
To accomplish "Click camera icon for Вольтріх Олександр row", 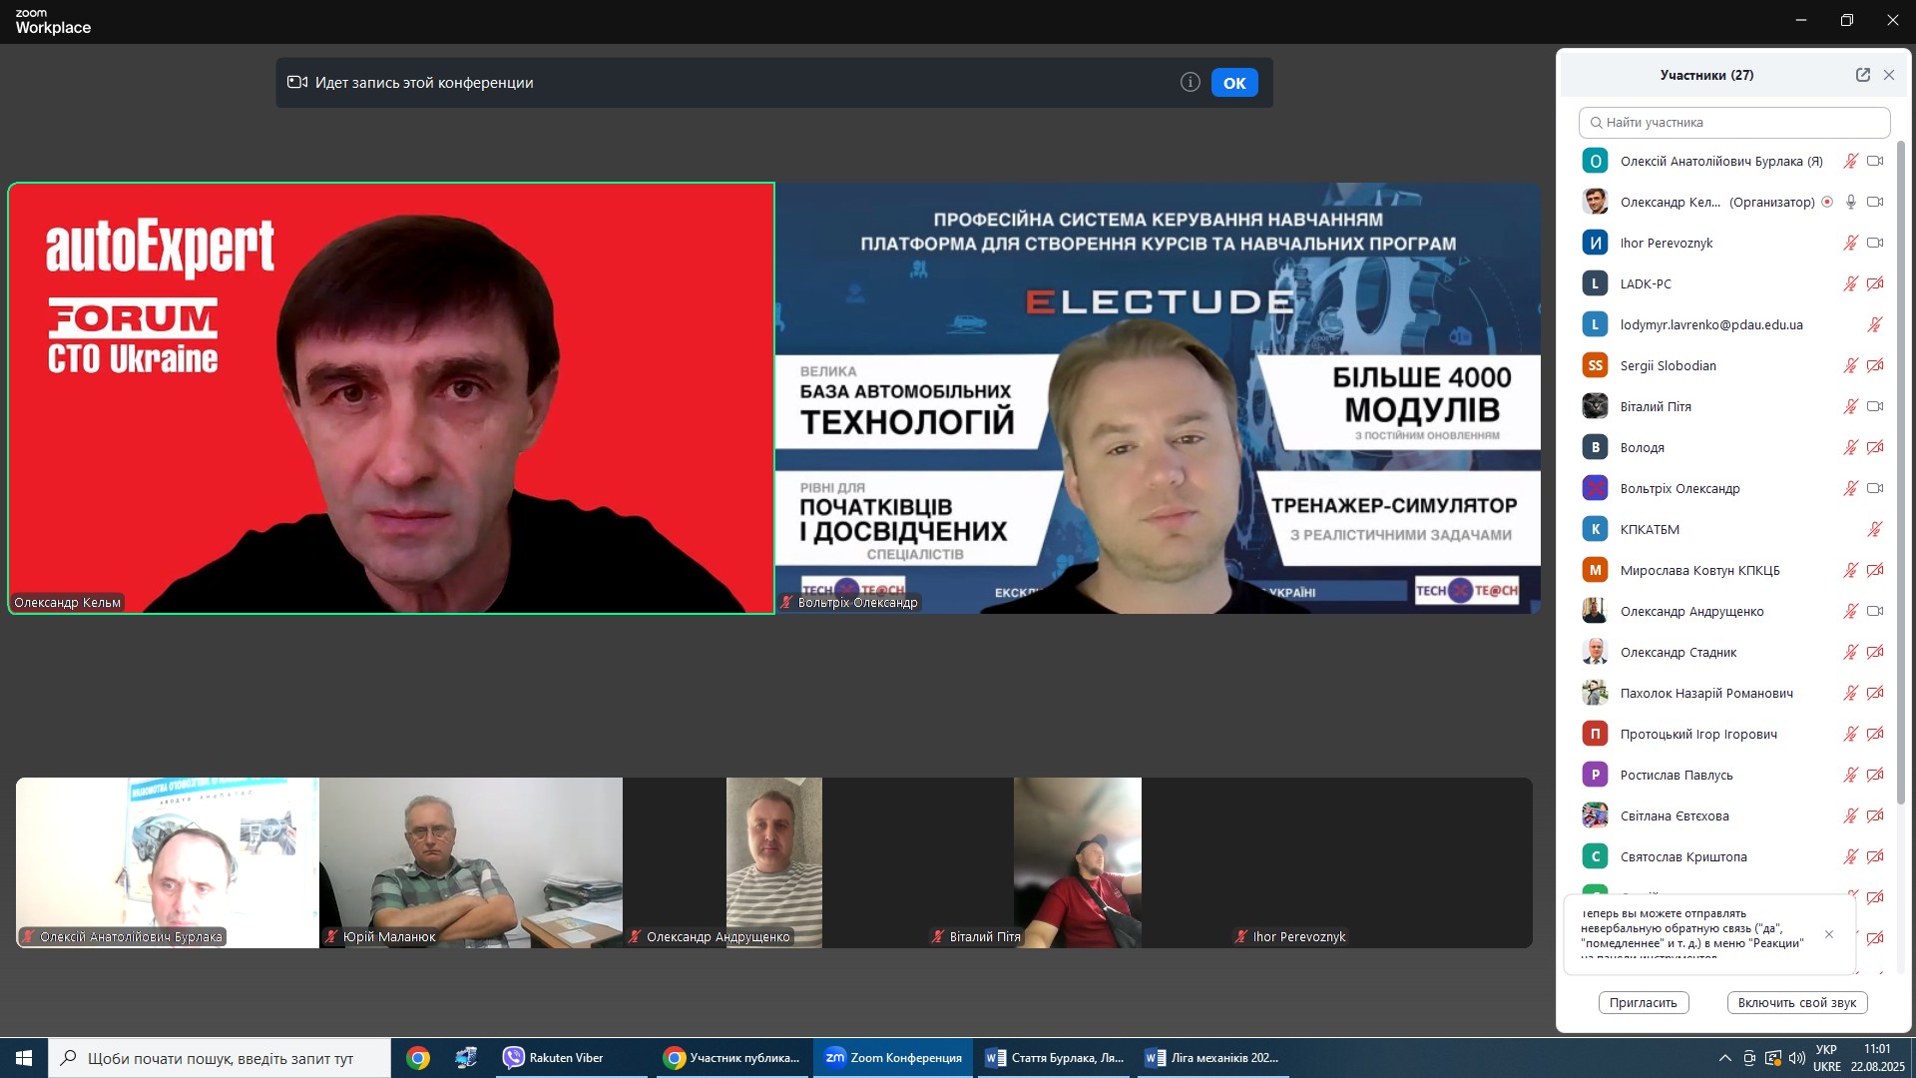I will (x=1875, y=488).
